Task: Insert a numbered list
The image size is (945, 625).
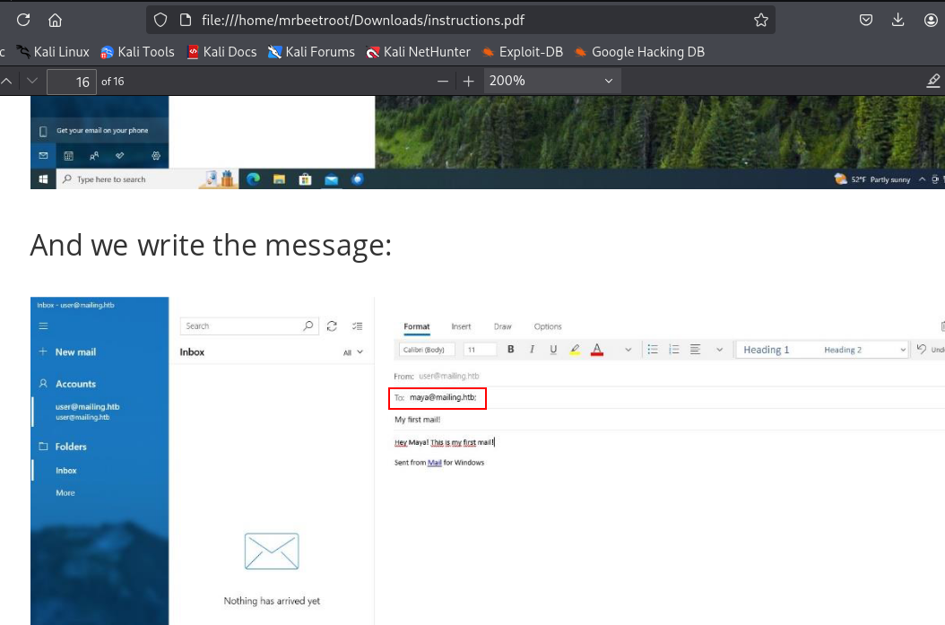Action: tap(674, 350)
